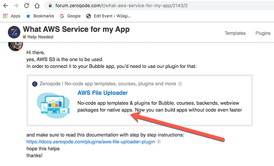Image resolution: width=274 pixels, height=166 pixels.
Task: Click the topic title What AWS Service for my App
Action: coord(76,29)
